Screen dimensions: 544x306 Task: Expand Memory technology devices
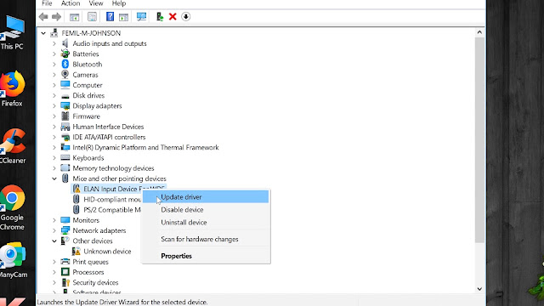[54, 168]
